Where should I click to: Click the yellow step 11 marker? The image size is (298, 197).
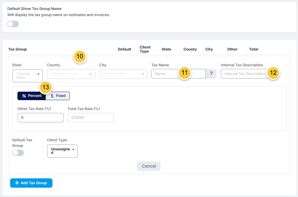(185, 73)
